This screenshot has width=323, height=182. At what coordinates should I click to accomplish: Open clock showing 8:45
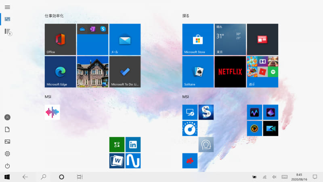click(299, 177)
